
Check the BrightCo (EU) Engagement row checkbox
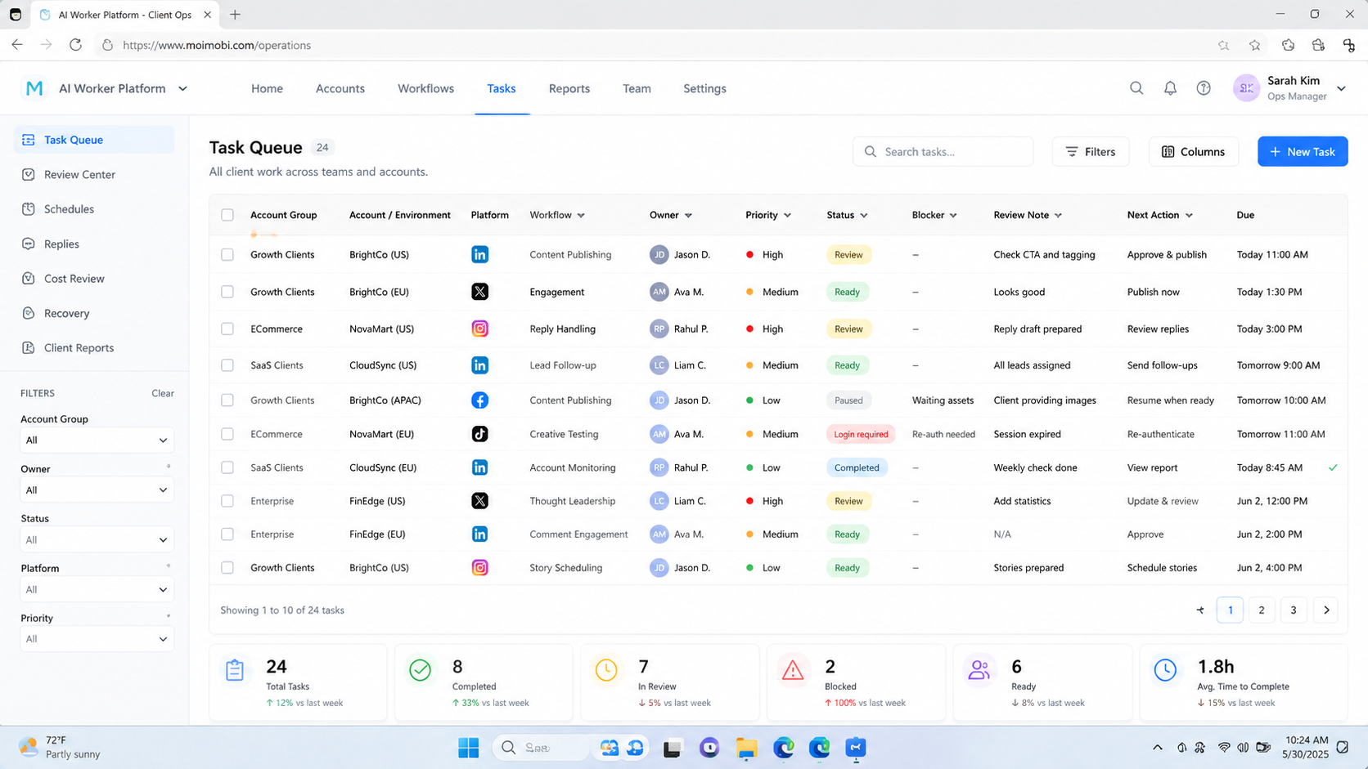click(227, 292)
